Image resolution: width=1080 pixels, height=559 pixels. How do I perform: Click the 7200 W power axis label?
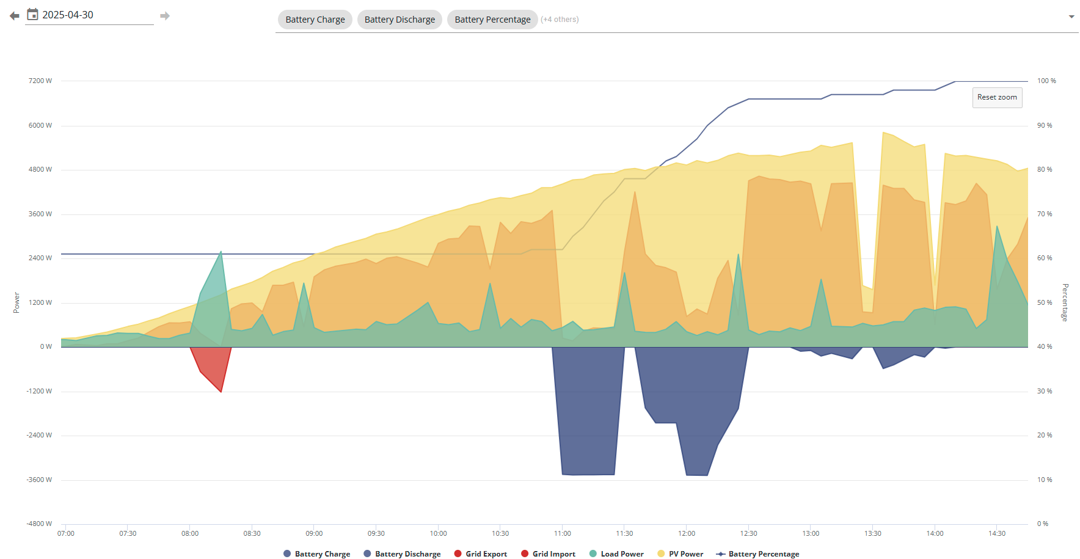coord(40,81)
